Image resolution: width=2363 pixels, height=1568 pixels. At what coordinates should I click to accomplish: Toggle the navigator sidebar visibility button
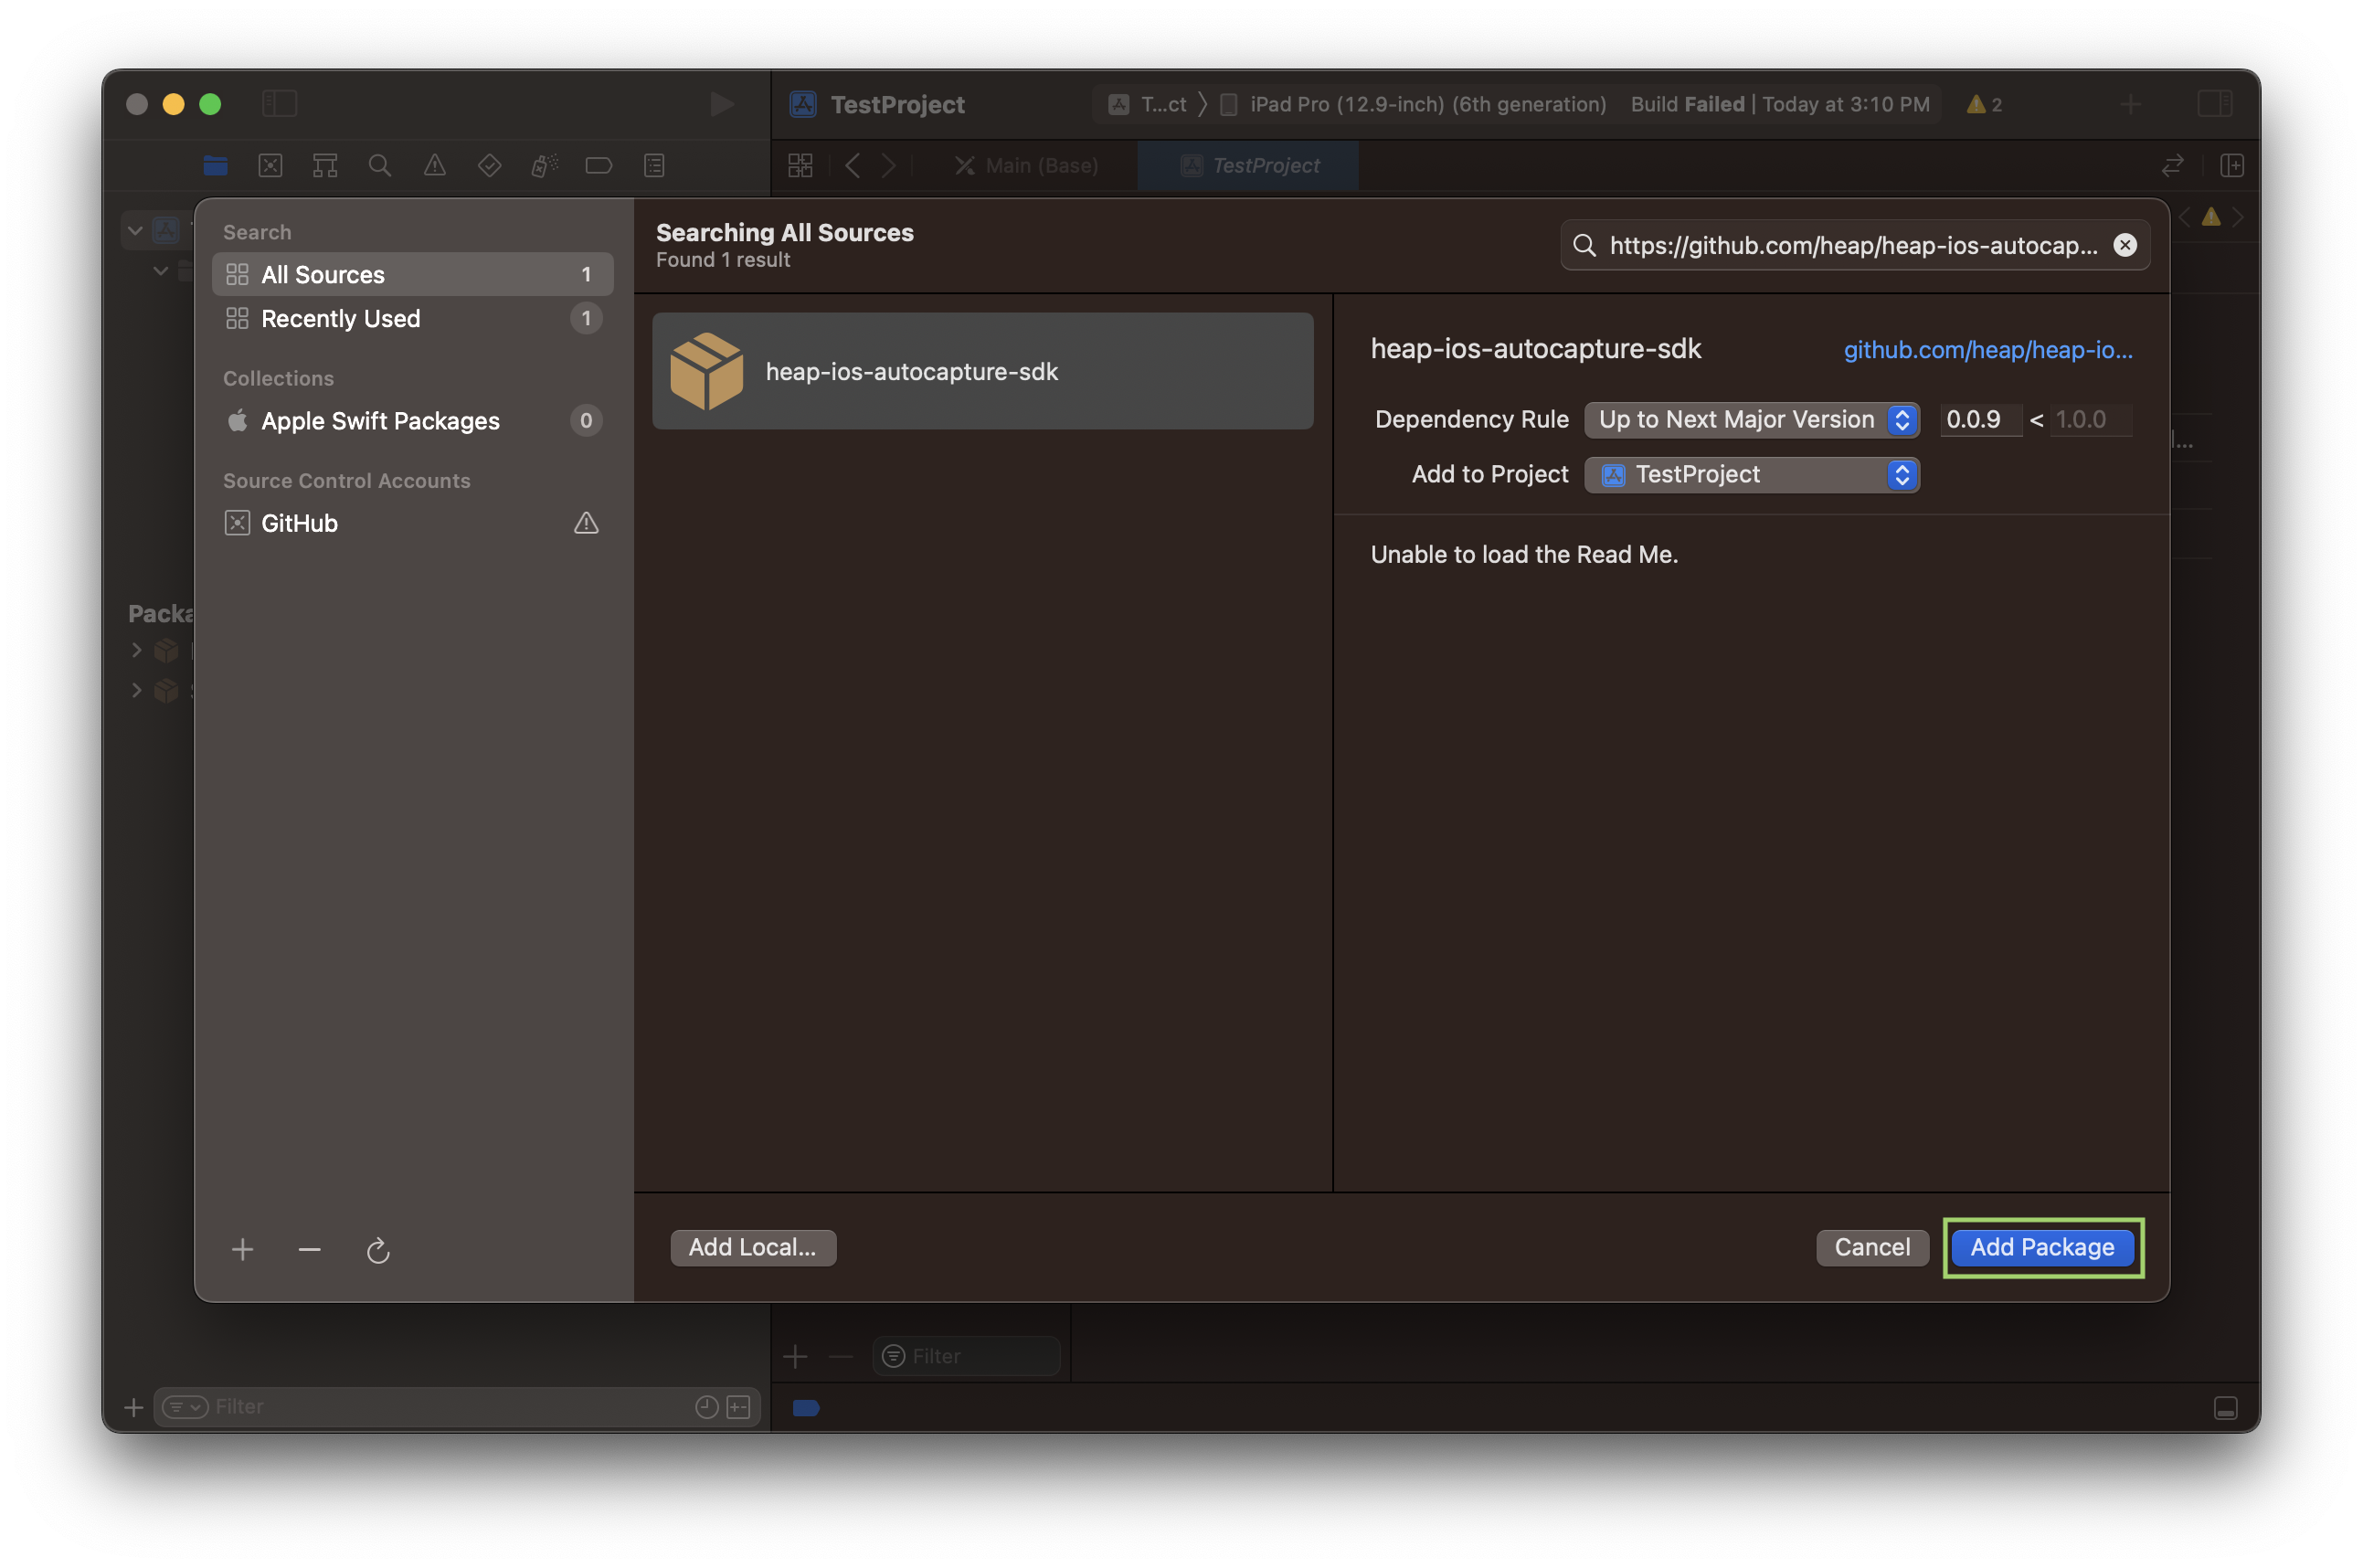coord(279,104)
